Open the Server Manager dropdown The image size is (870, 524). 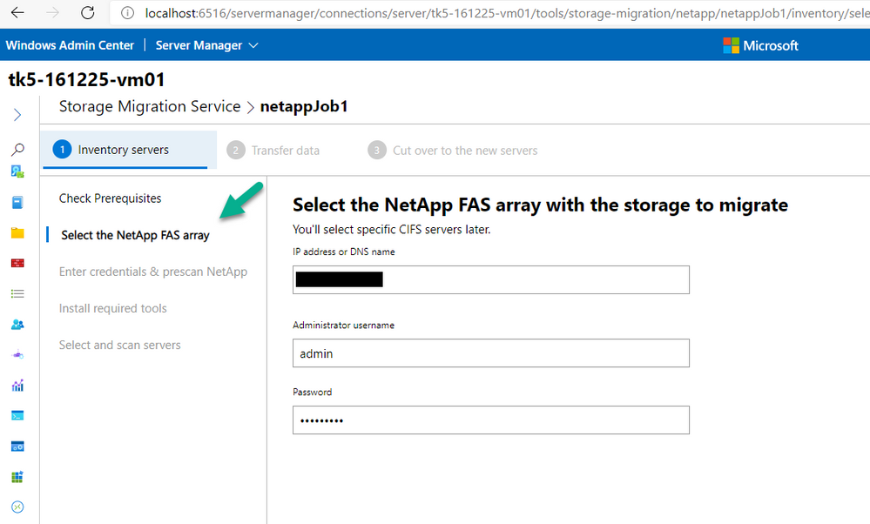pyautogui.click(x=206, y=45)
